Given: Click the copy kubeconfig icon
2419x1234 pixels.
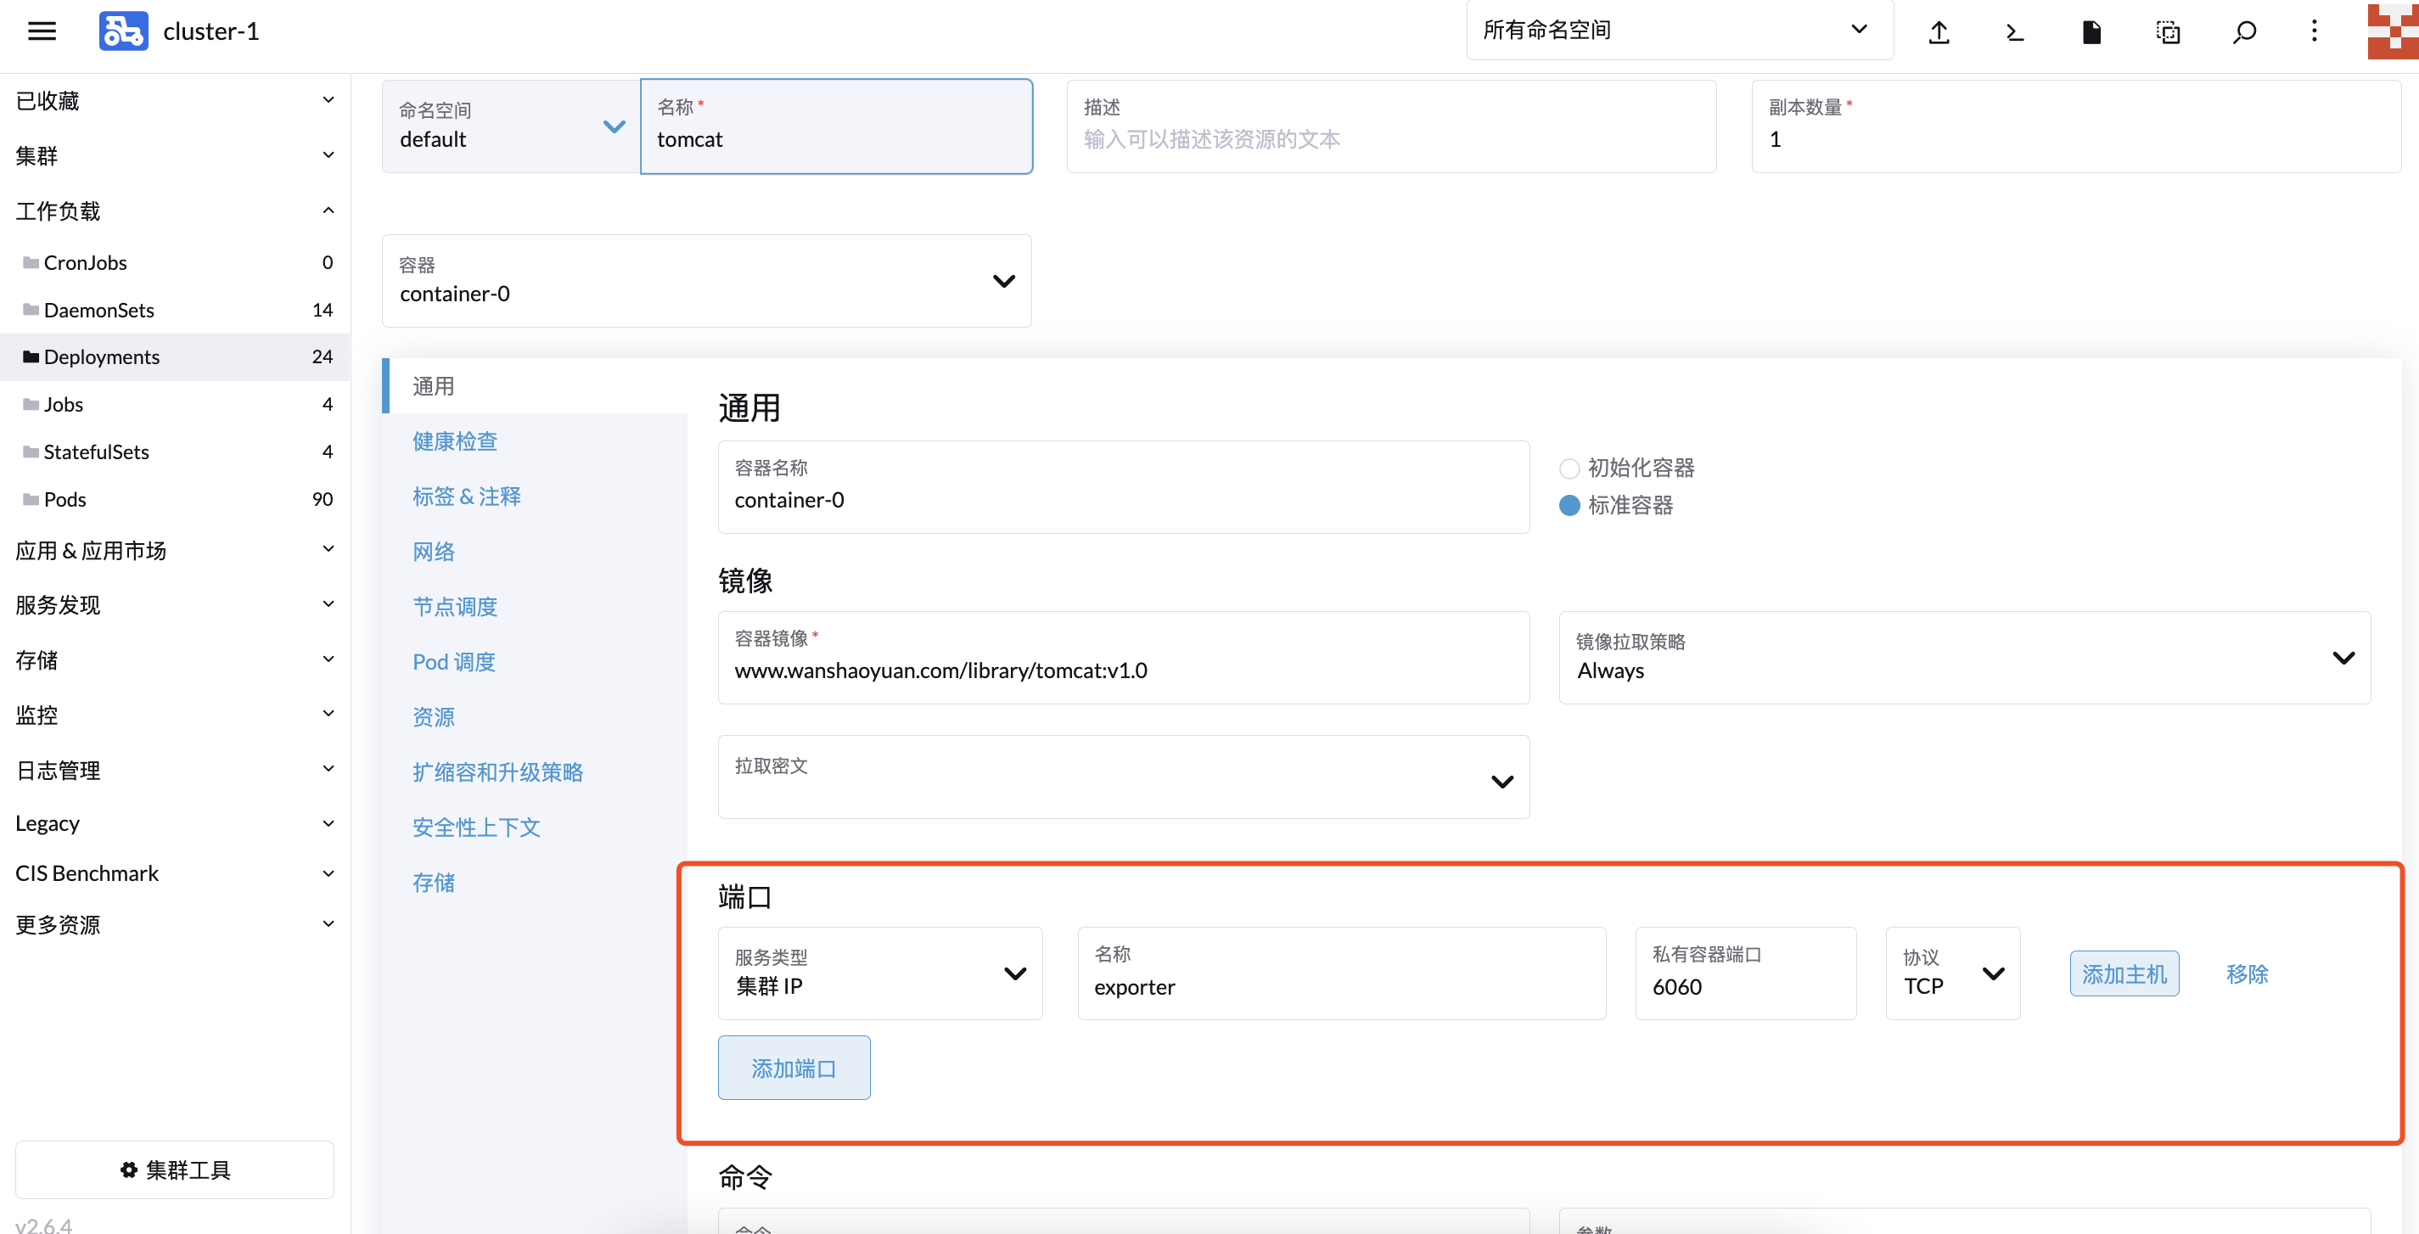Looking at the screenshot, I should point(2169,31).
